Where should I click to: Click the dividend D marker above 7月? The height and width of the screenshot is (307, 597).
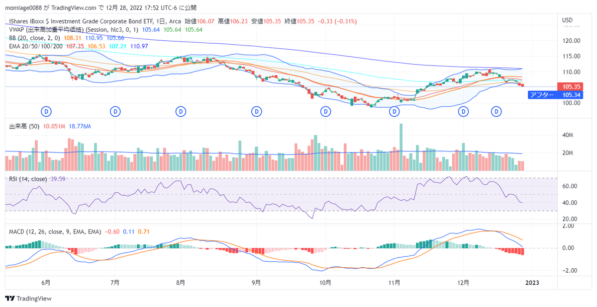(x=115, y=112)
